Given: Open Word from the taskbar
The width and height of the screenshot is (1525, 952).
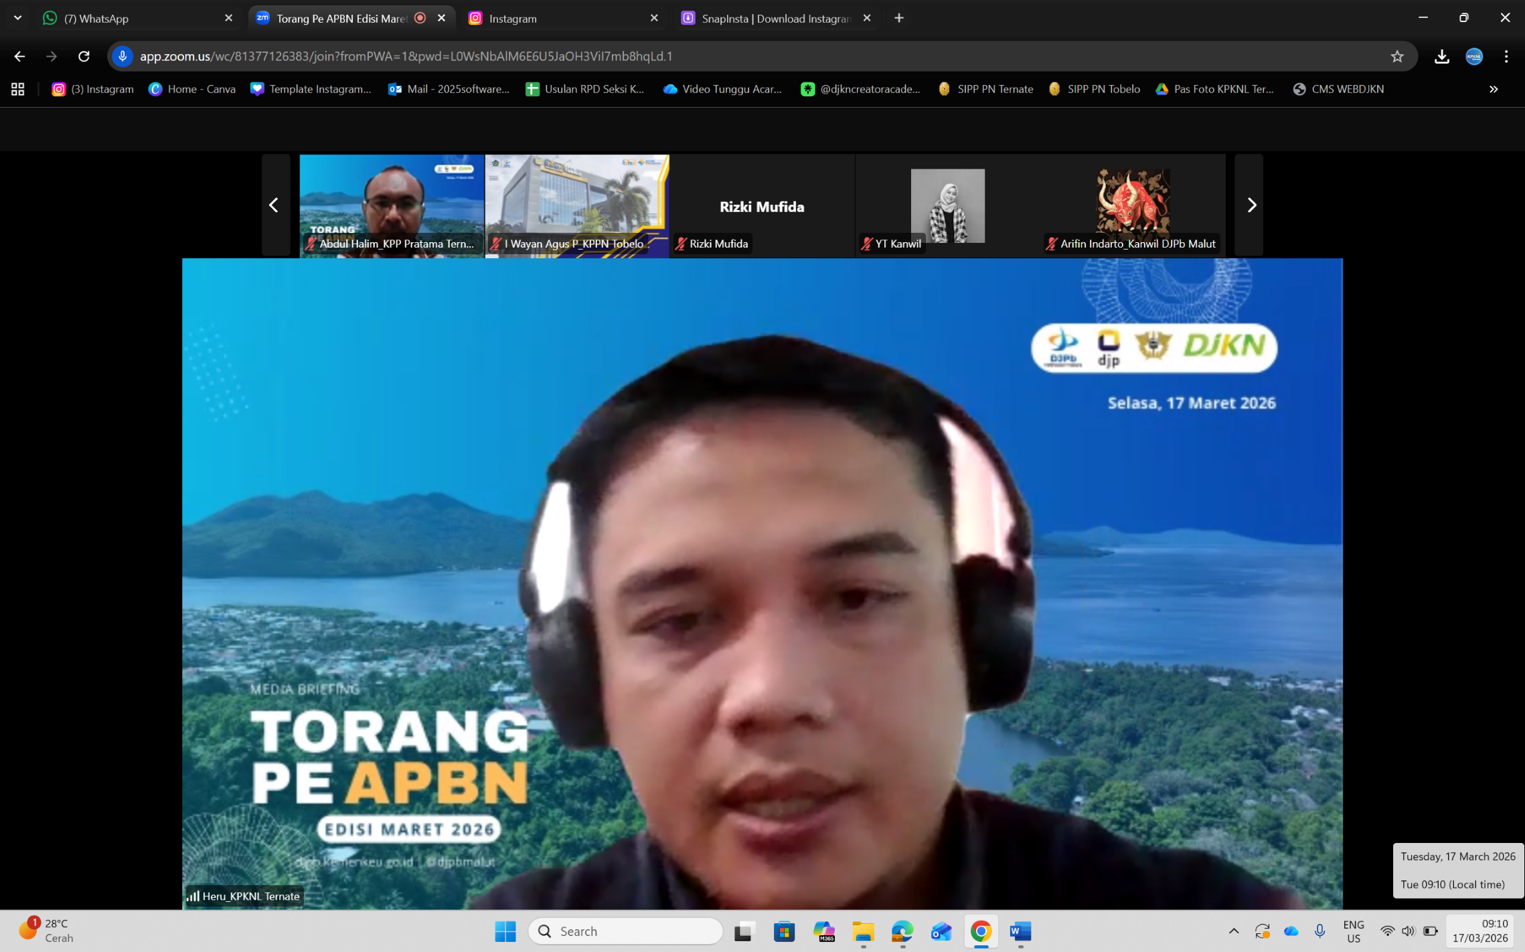Looking at the screenshot, I should 1020,931.
